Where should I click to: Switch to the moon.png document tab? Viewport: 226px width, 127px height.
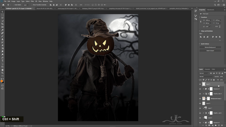click(68, 9)
